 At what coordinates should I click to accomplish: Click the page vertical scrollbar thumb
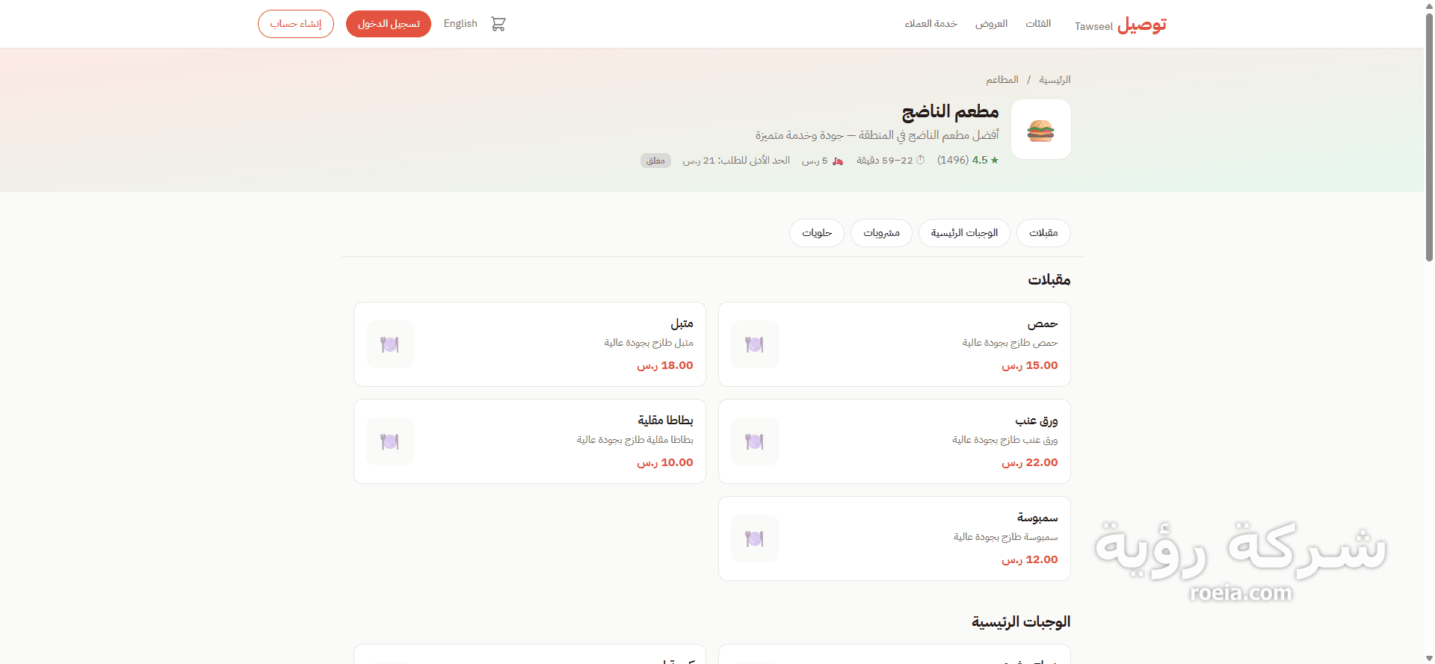click(1429, 137)
